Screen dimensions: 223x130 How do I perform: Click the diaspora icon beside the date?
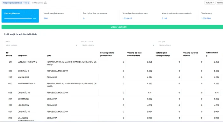[x=45, y=3]
